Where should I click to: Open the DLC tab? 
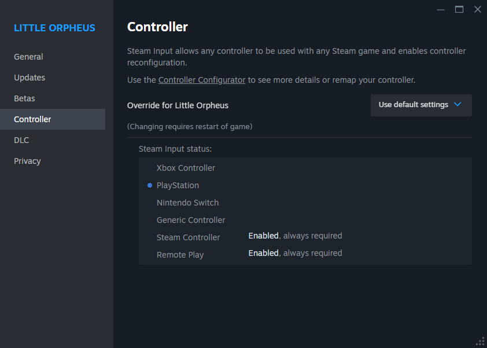tap(21, 140)
